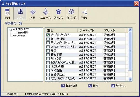
Task: Sort by the 曲名 column header
Action: point(61,31)
